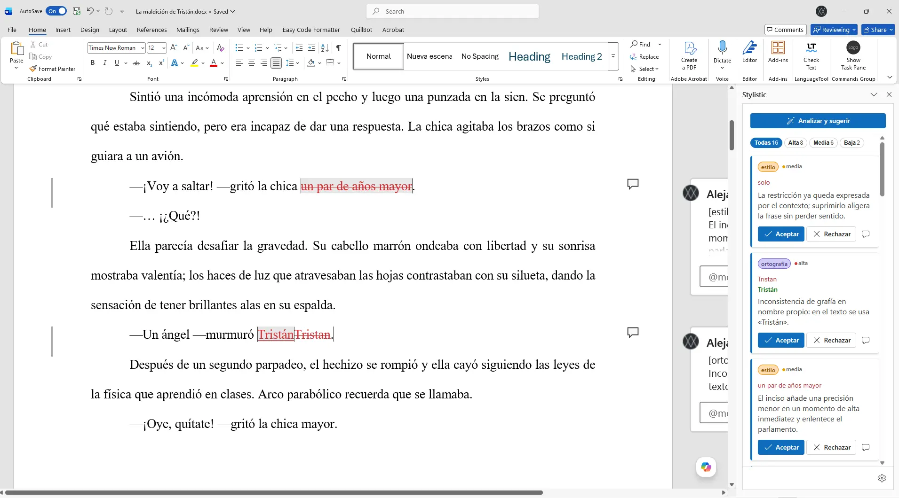Click Analizar y sugerir button
Viewport: 899px width, 498px height.
[x=818, y=121]
